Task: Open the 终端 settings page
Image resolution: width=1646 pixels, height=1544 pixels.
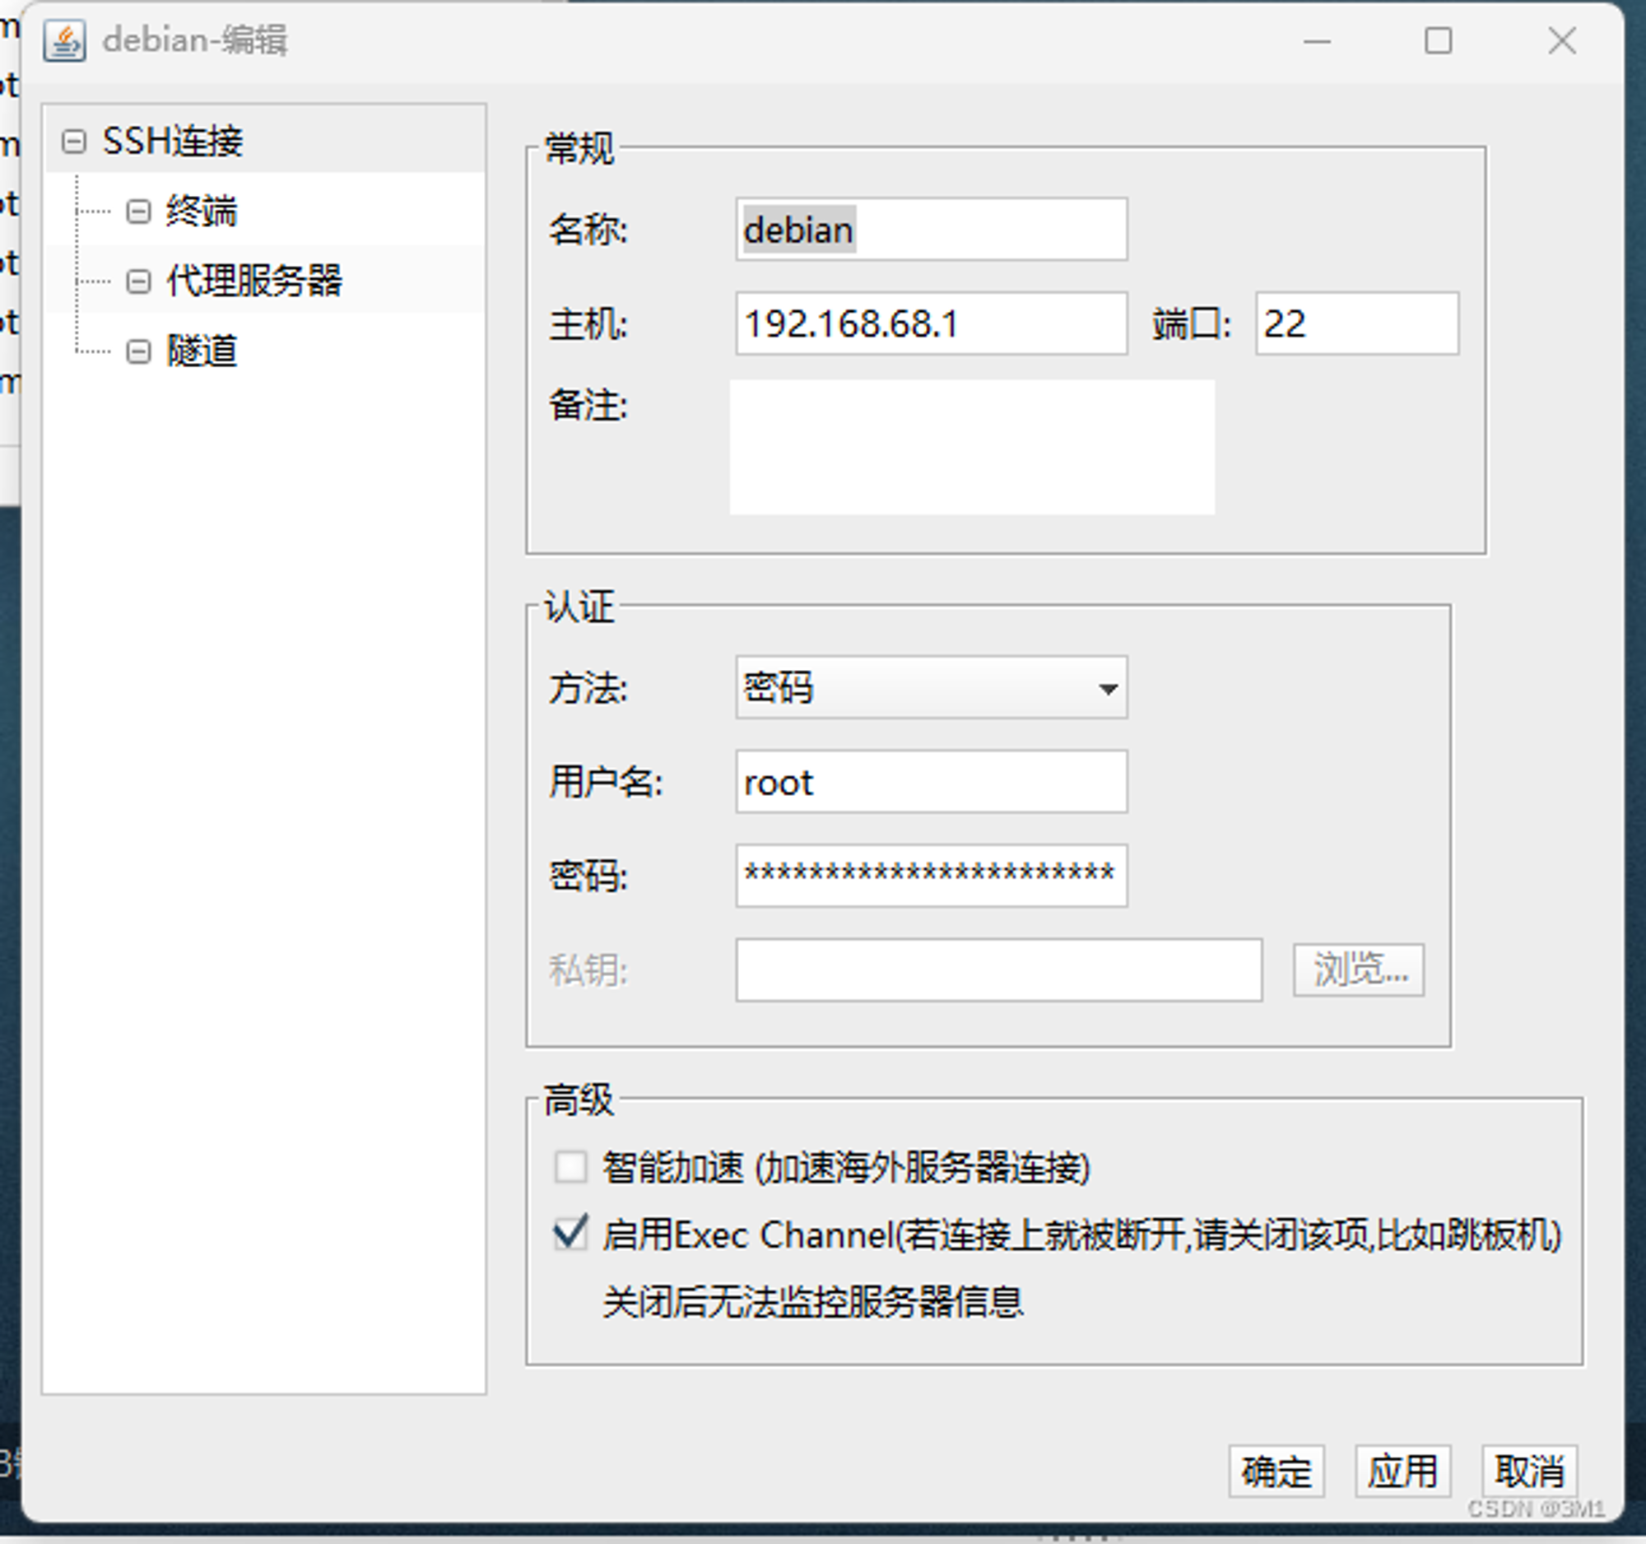Action: coord(201,212)
